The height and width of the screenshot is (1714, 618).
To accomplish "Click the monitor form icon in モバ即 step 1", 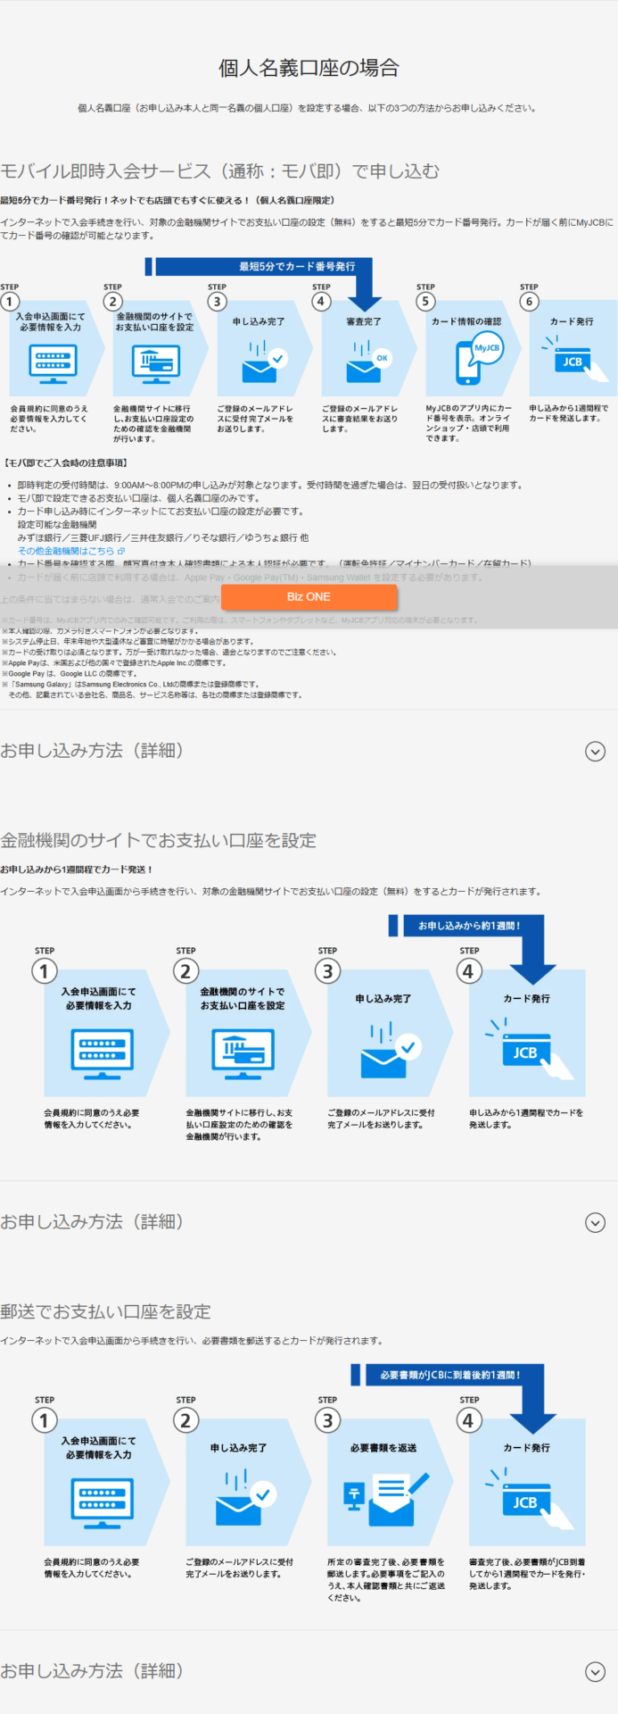I will [x=53, y=363].
